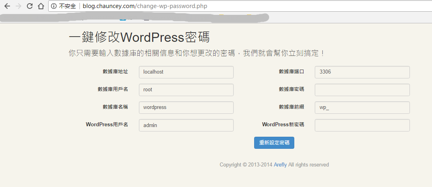Click the 數據庫地址 label
The image size is (432, 187).
(x=115, y=72)
